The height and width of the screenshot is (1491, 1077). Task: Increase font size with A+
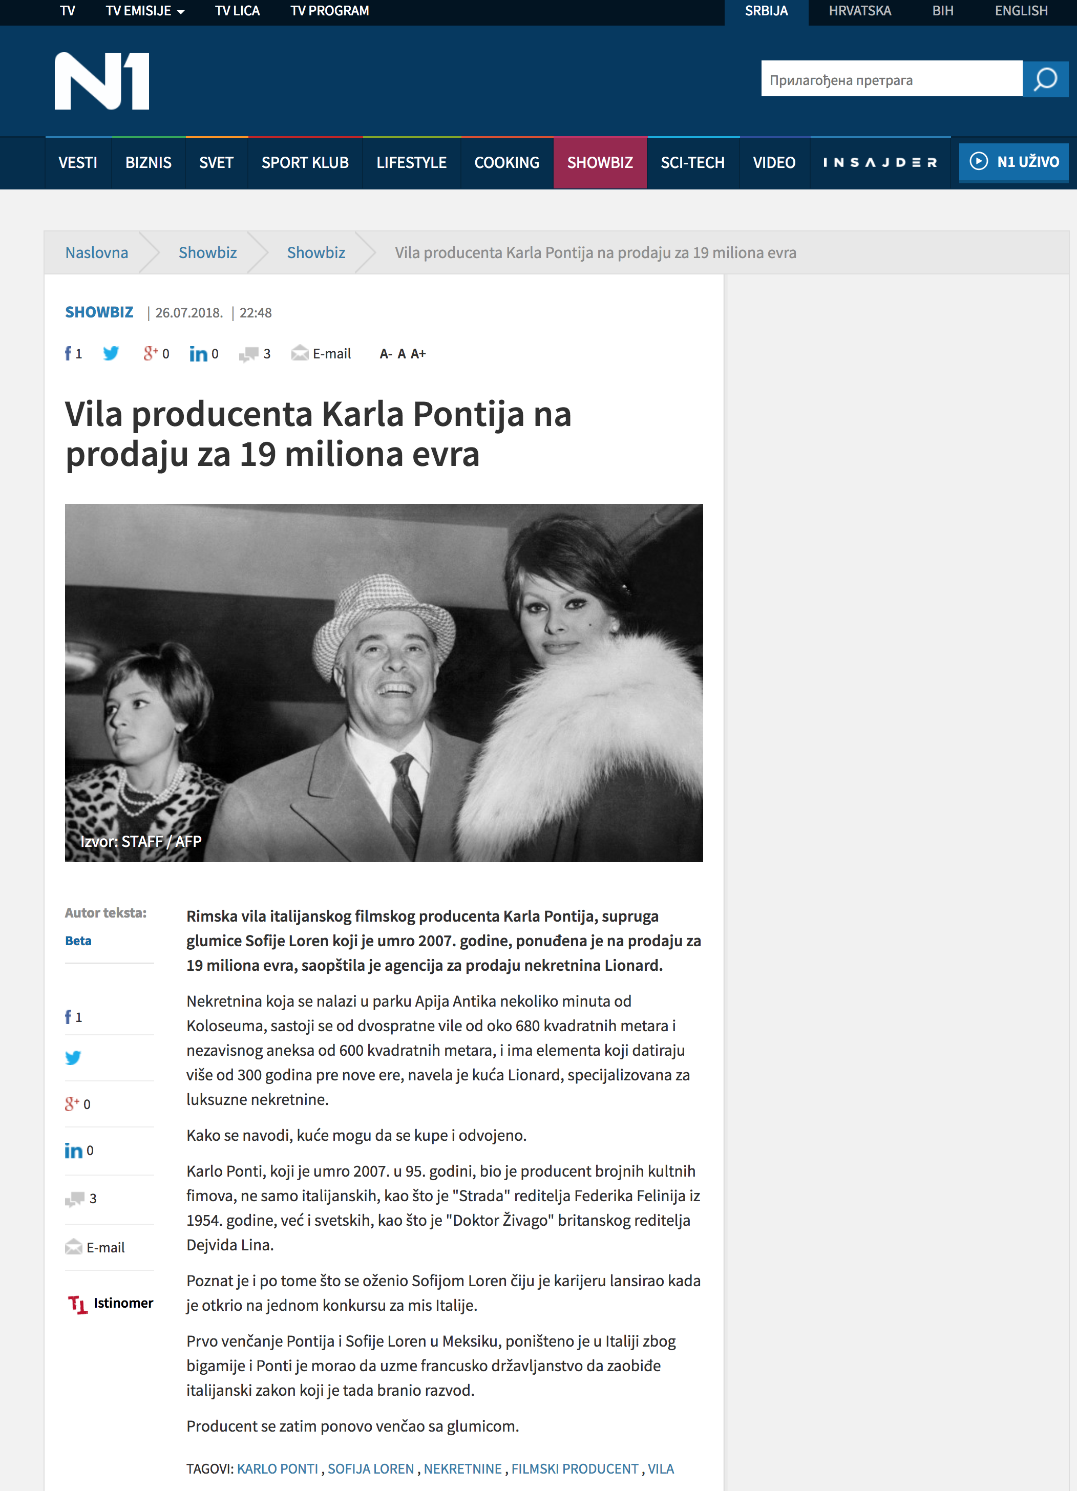click(418, 354)
